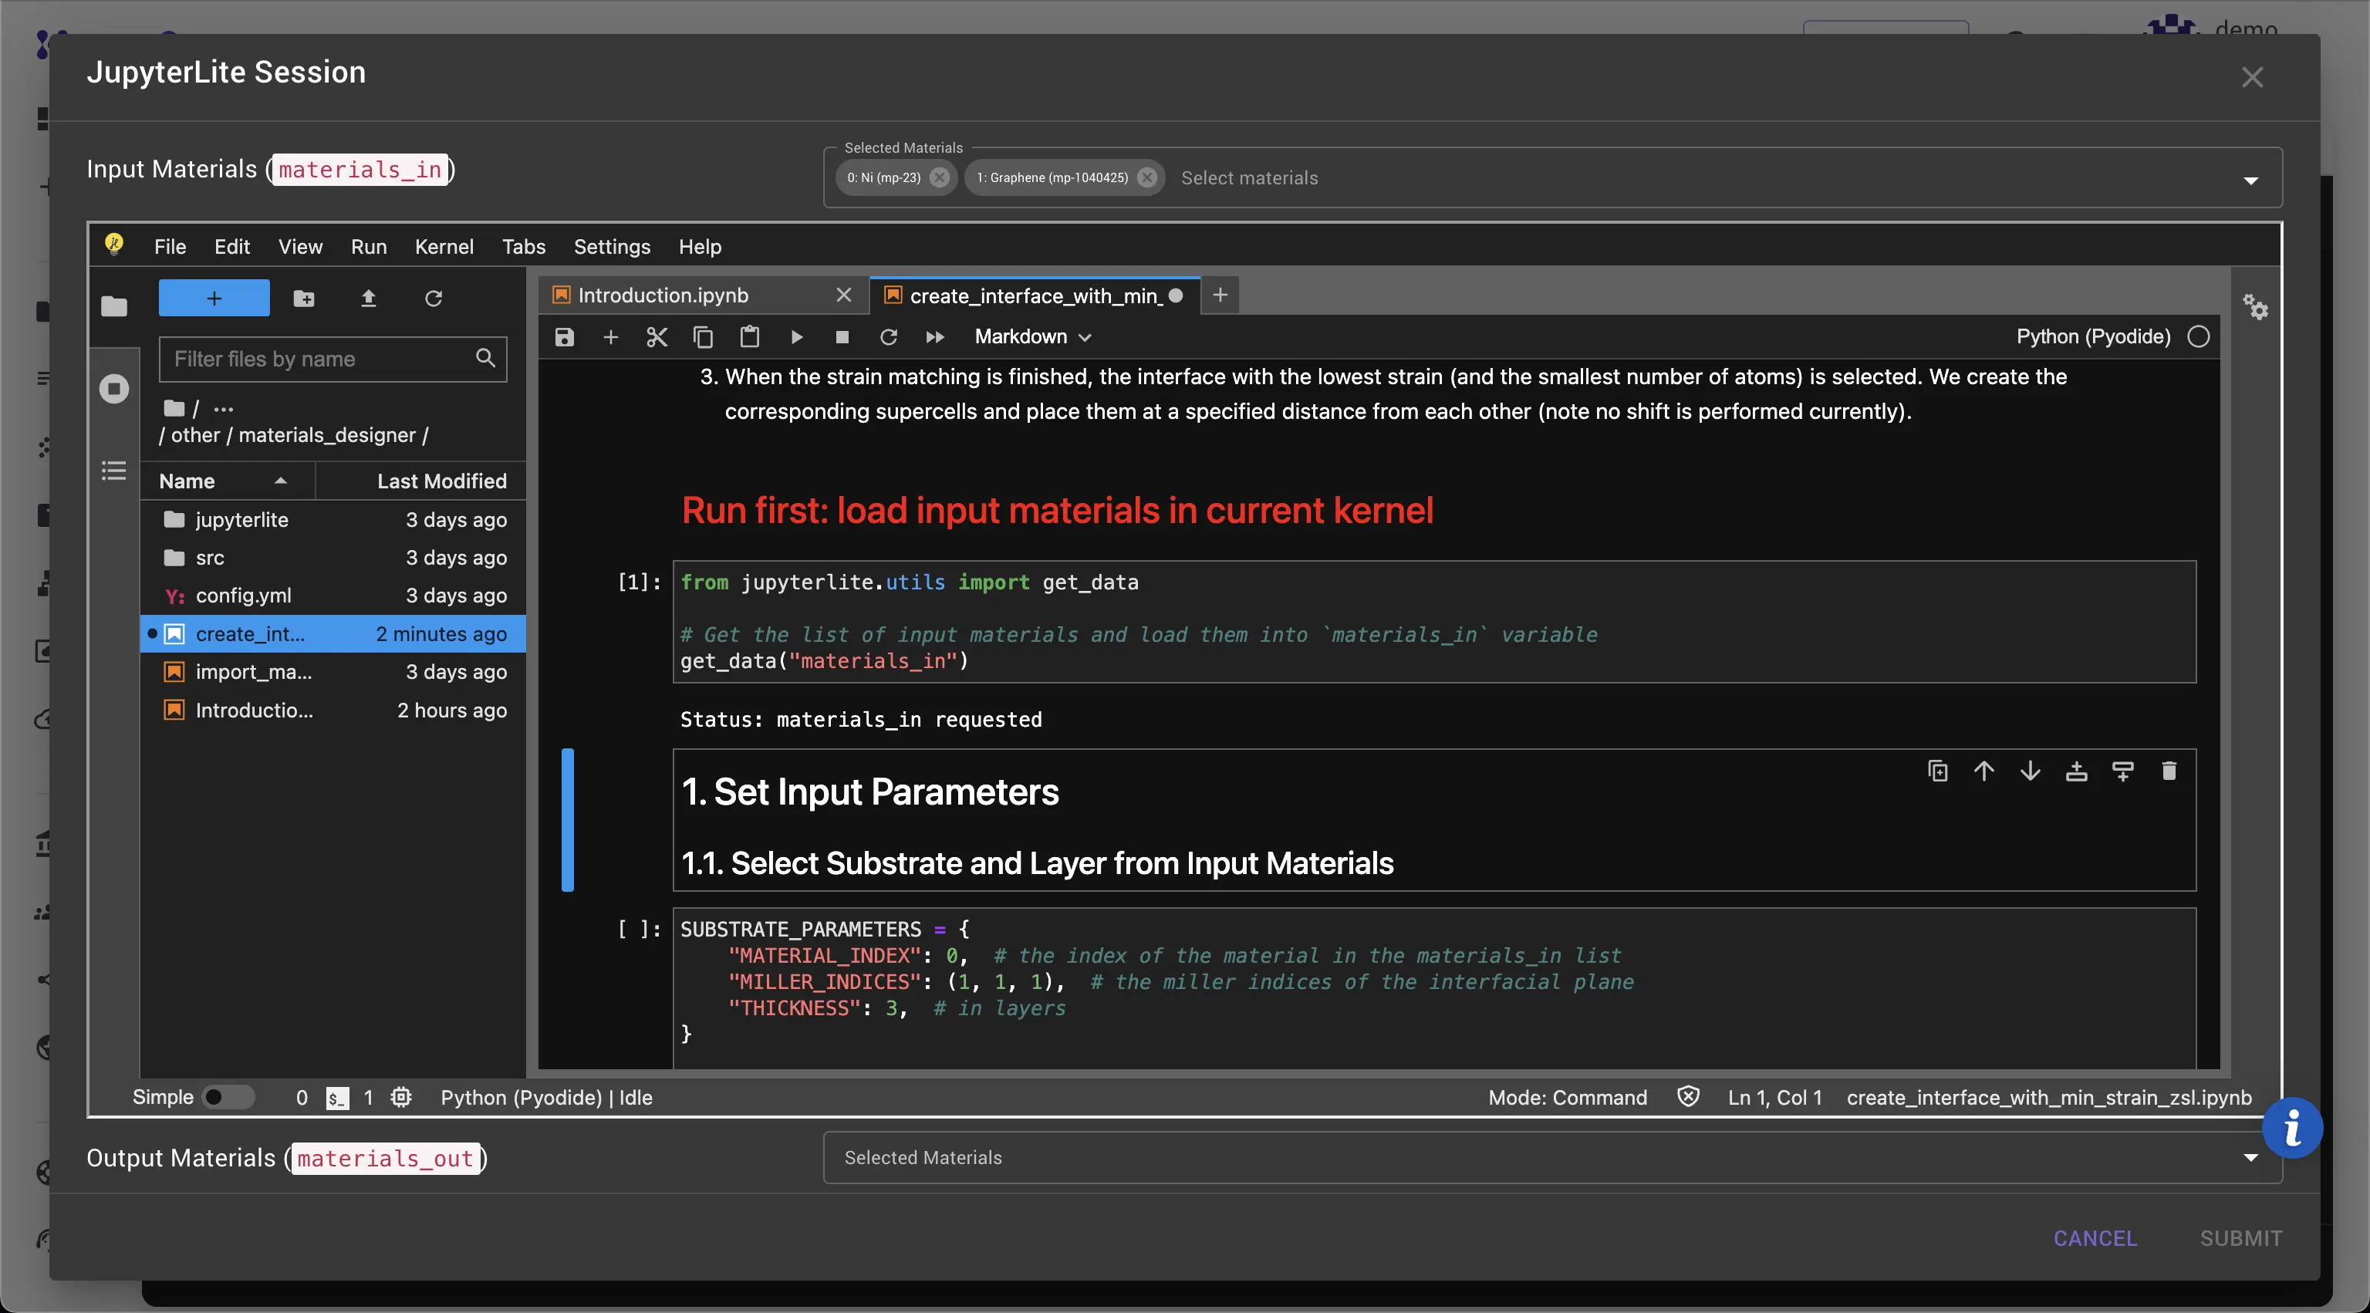Remove the Graphene (mp-1040425) chip
This screenshot has width=2370, height=1313.
point(1146,177)
